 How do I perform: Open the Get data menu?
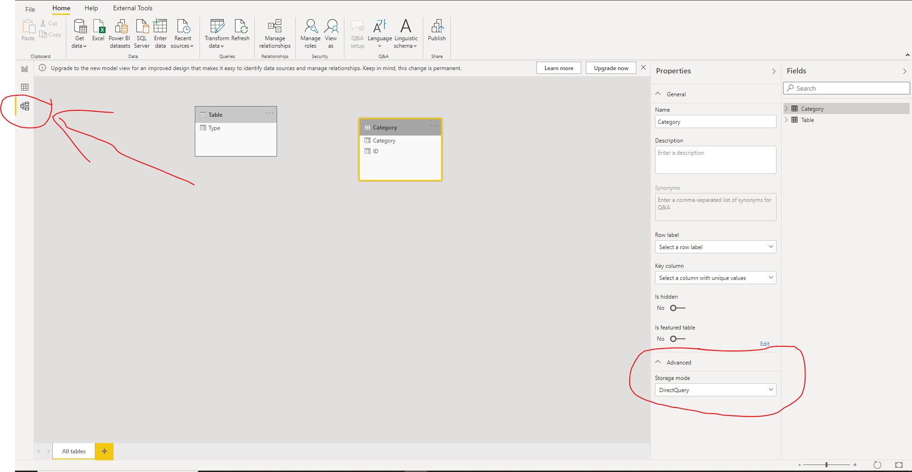79,34
